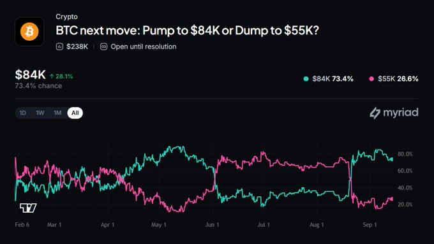
Task: Select the 1D time range tab
Action: coord(23,113)
